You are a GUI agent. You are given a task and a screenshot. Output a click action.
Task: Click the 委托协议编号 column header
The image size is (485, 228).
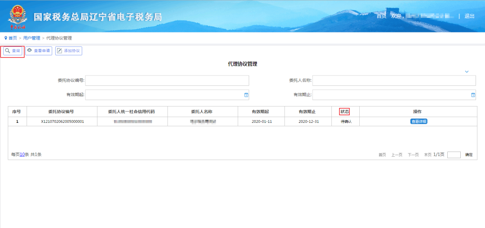(62, 112)
